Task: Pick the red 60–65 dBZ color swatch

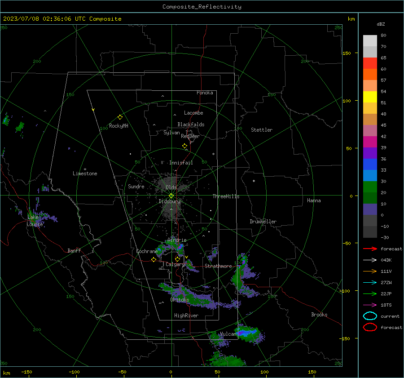Action: (x=370, y=63)
